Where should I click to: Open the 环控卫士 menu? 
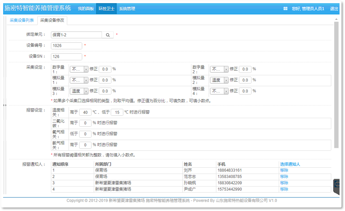pos(106,9)
